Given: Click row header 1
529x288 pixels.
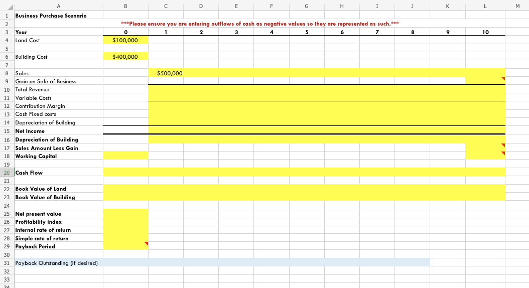Looking at the screenshot, I should (7, 16).
